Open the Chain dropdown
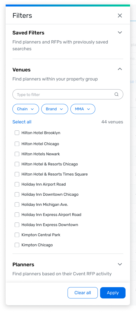 (26, 109)
